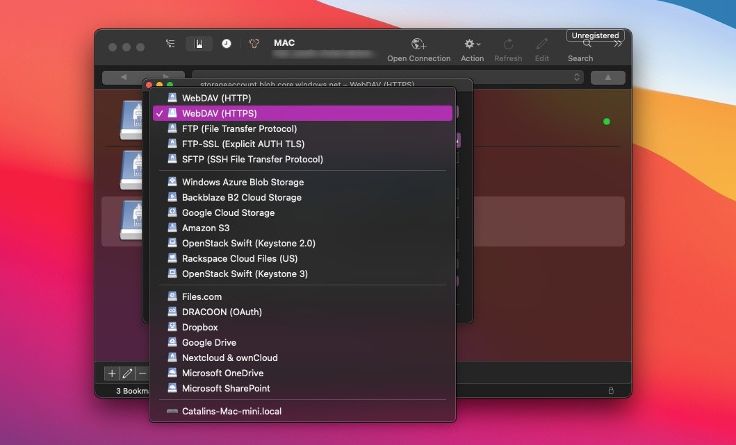This screenshot has width=736, height=445.
Task: Pick Windows Azure Blob Storage option
Action: tap(243, 182)
